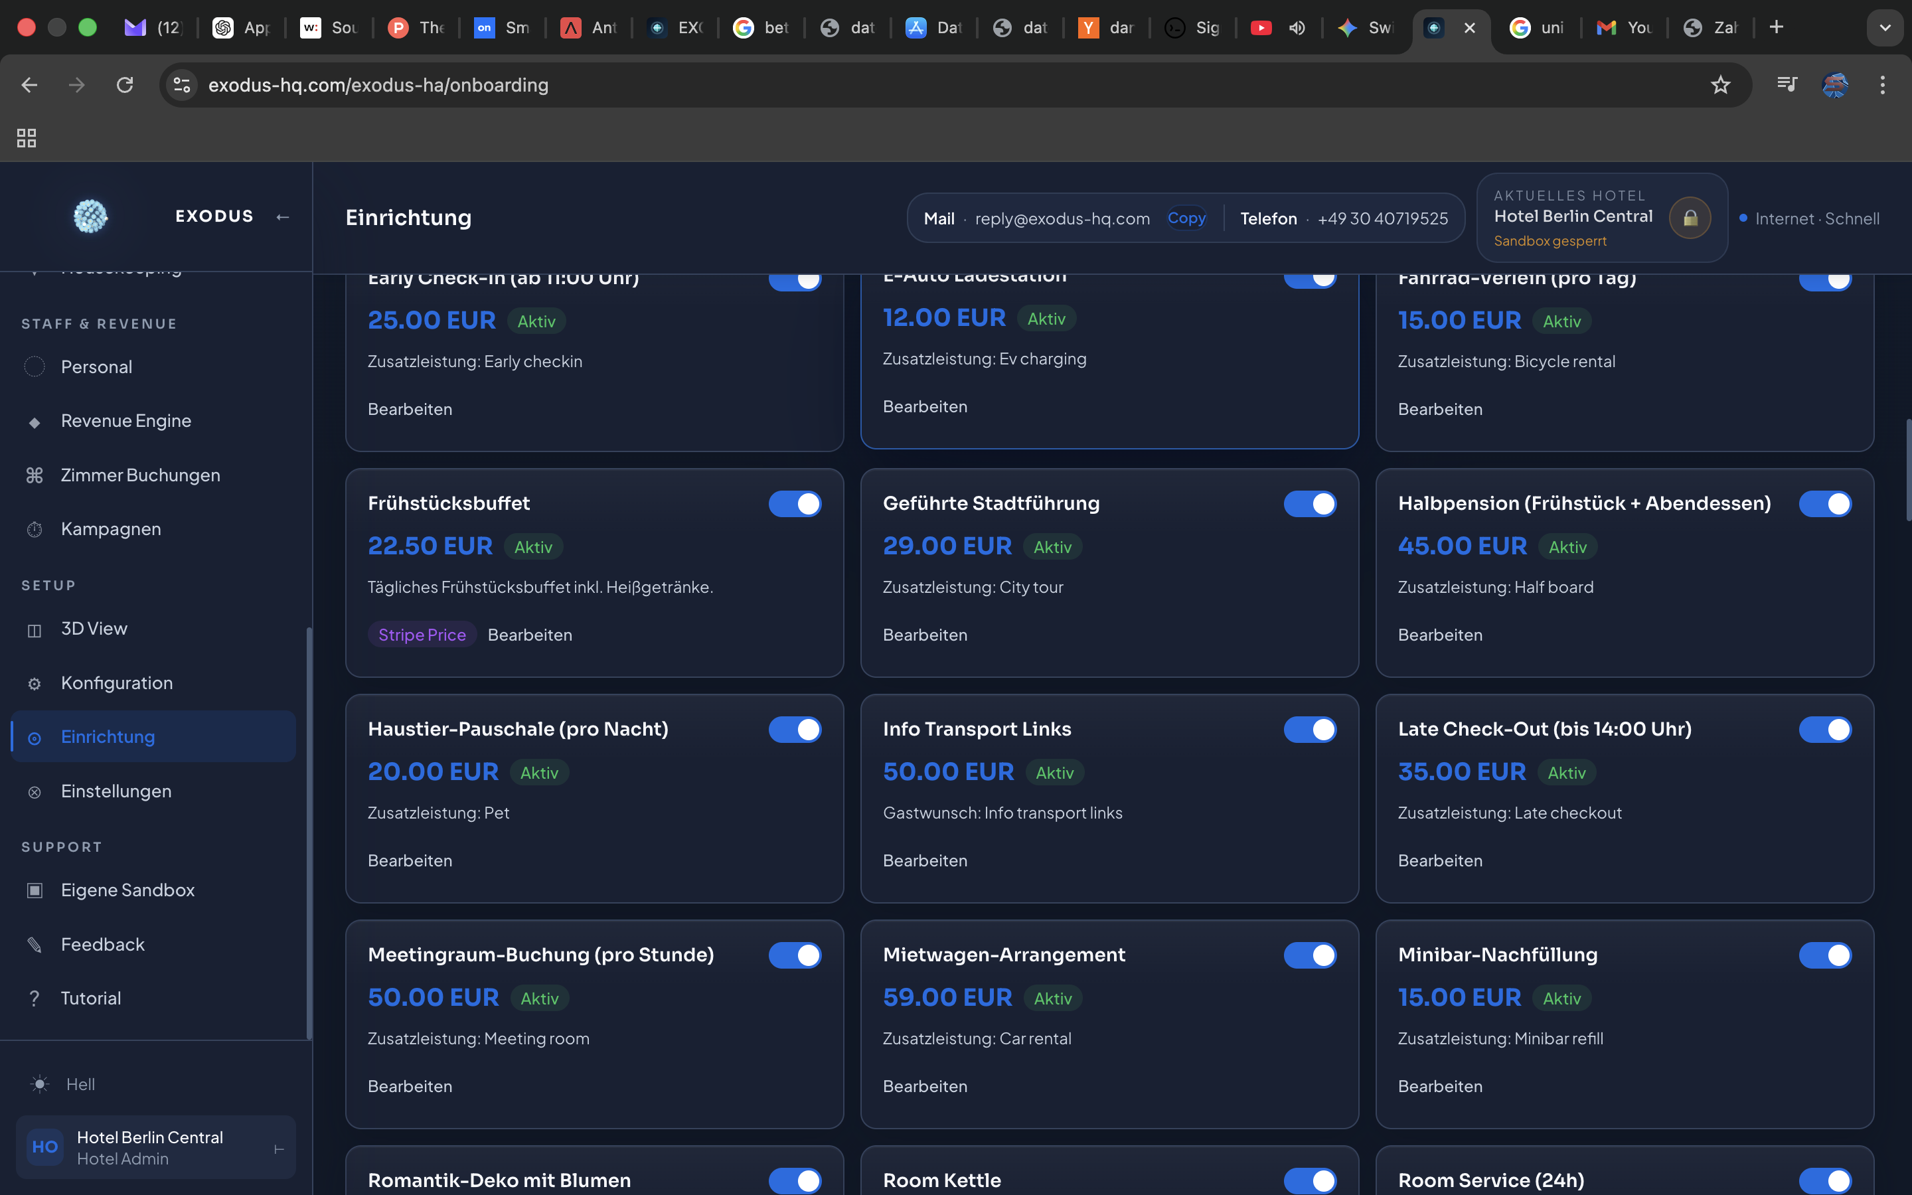Screen dimensions: 1912x1195
Task: Switch to the YouTube browser tab
Action: point(1279,28)
